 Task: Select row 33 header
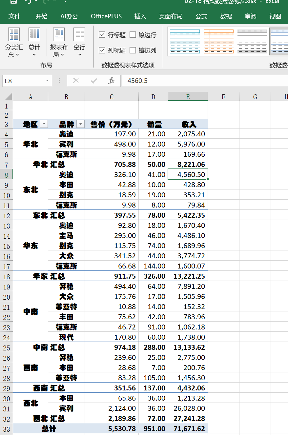click(7, 429)
